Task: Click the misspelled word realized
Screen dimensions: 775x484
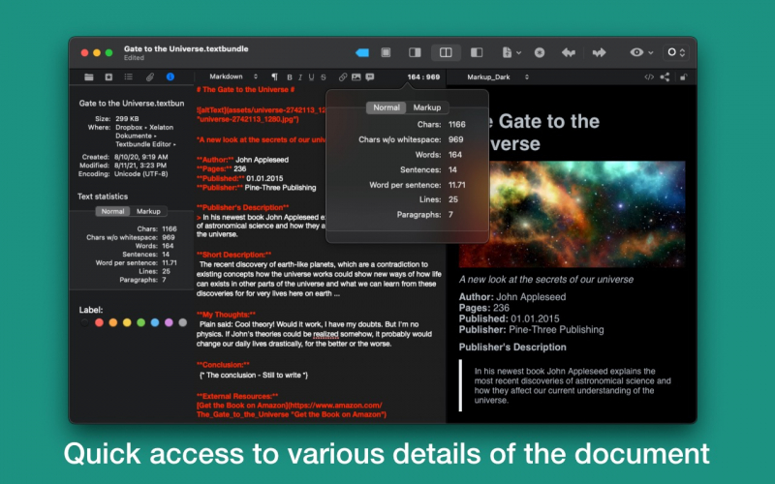Action: pos(325,334)
